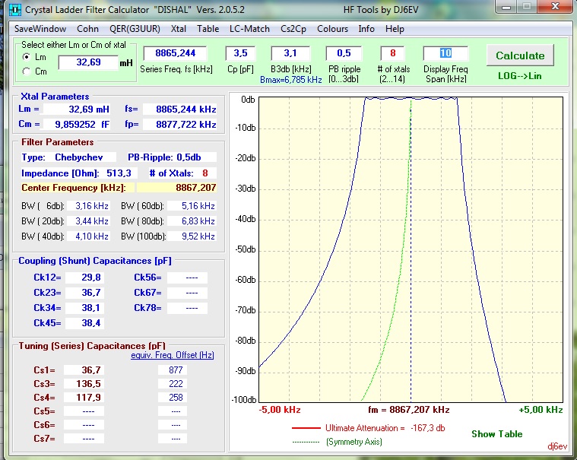Click the PB ripple input field

pos(344,53)
